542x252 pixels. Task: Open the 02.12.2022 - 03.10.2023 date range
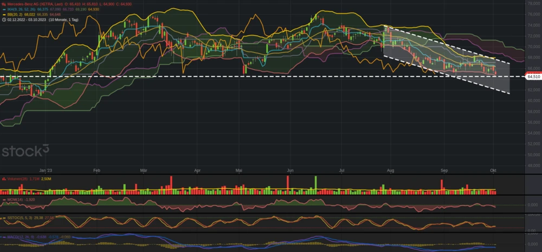point(27,19)
